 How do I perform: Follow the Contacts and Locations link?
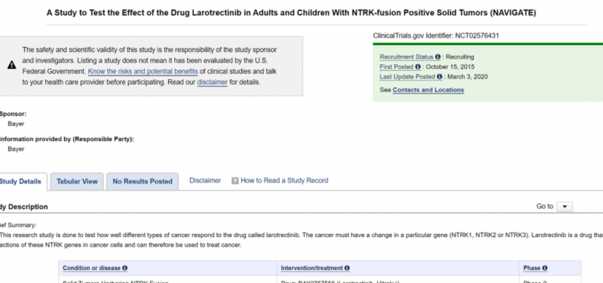click(x=428, y=90)
